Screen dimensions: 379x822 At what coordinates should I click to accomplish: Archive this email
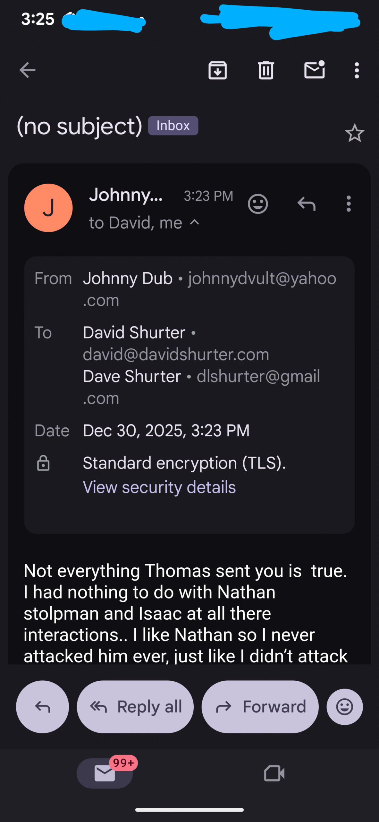[218, 70]
